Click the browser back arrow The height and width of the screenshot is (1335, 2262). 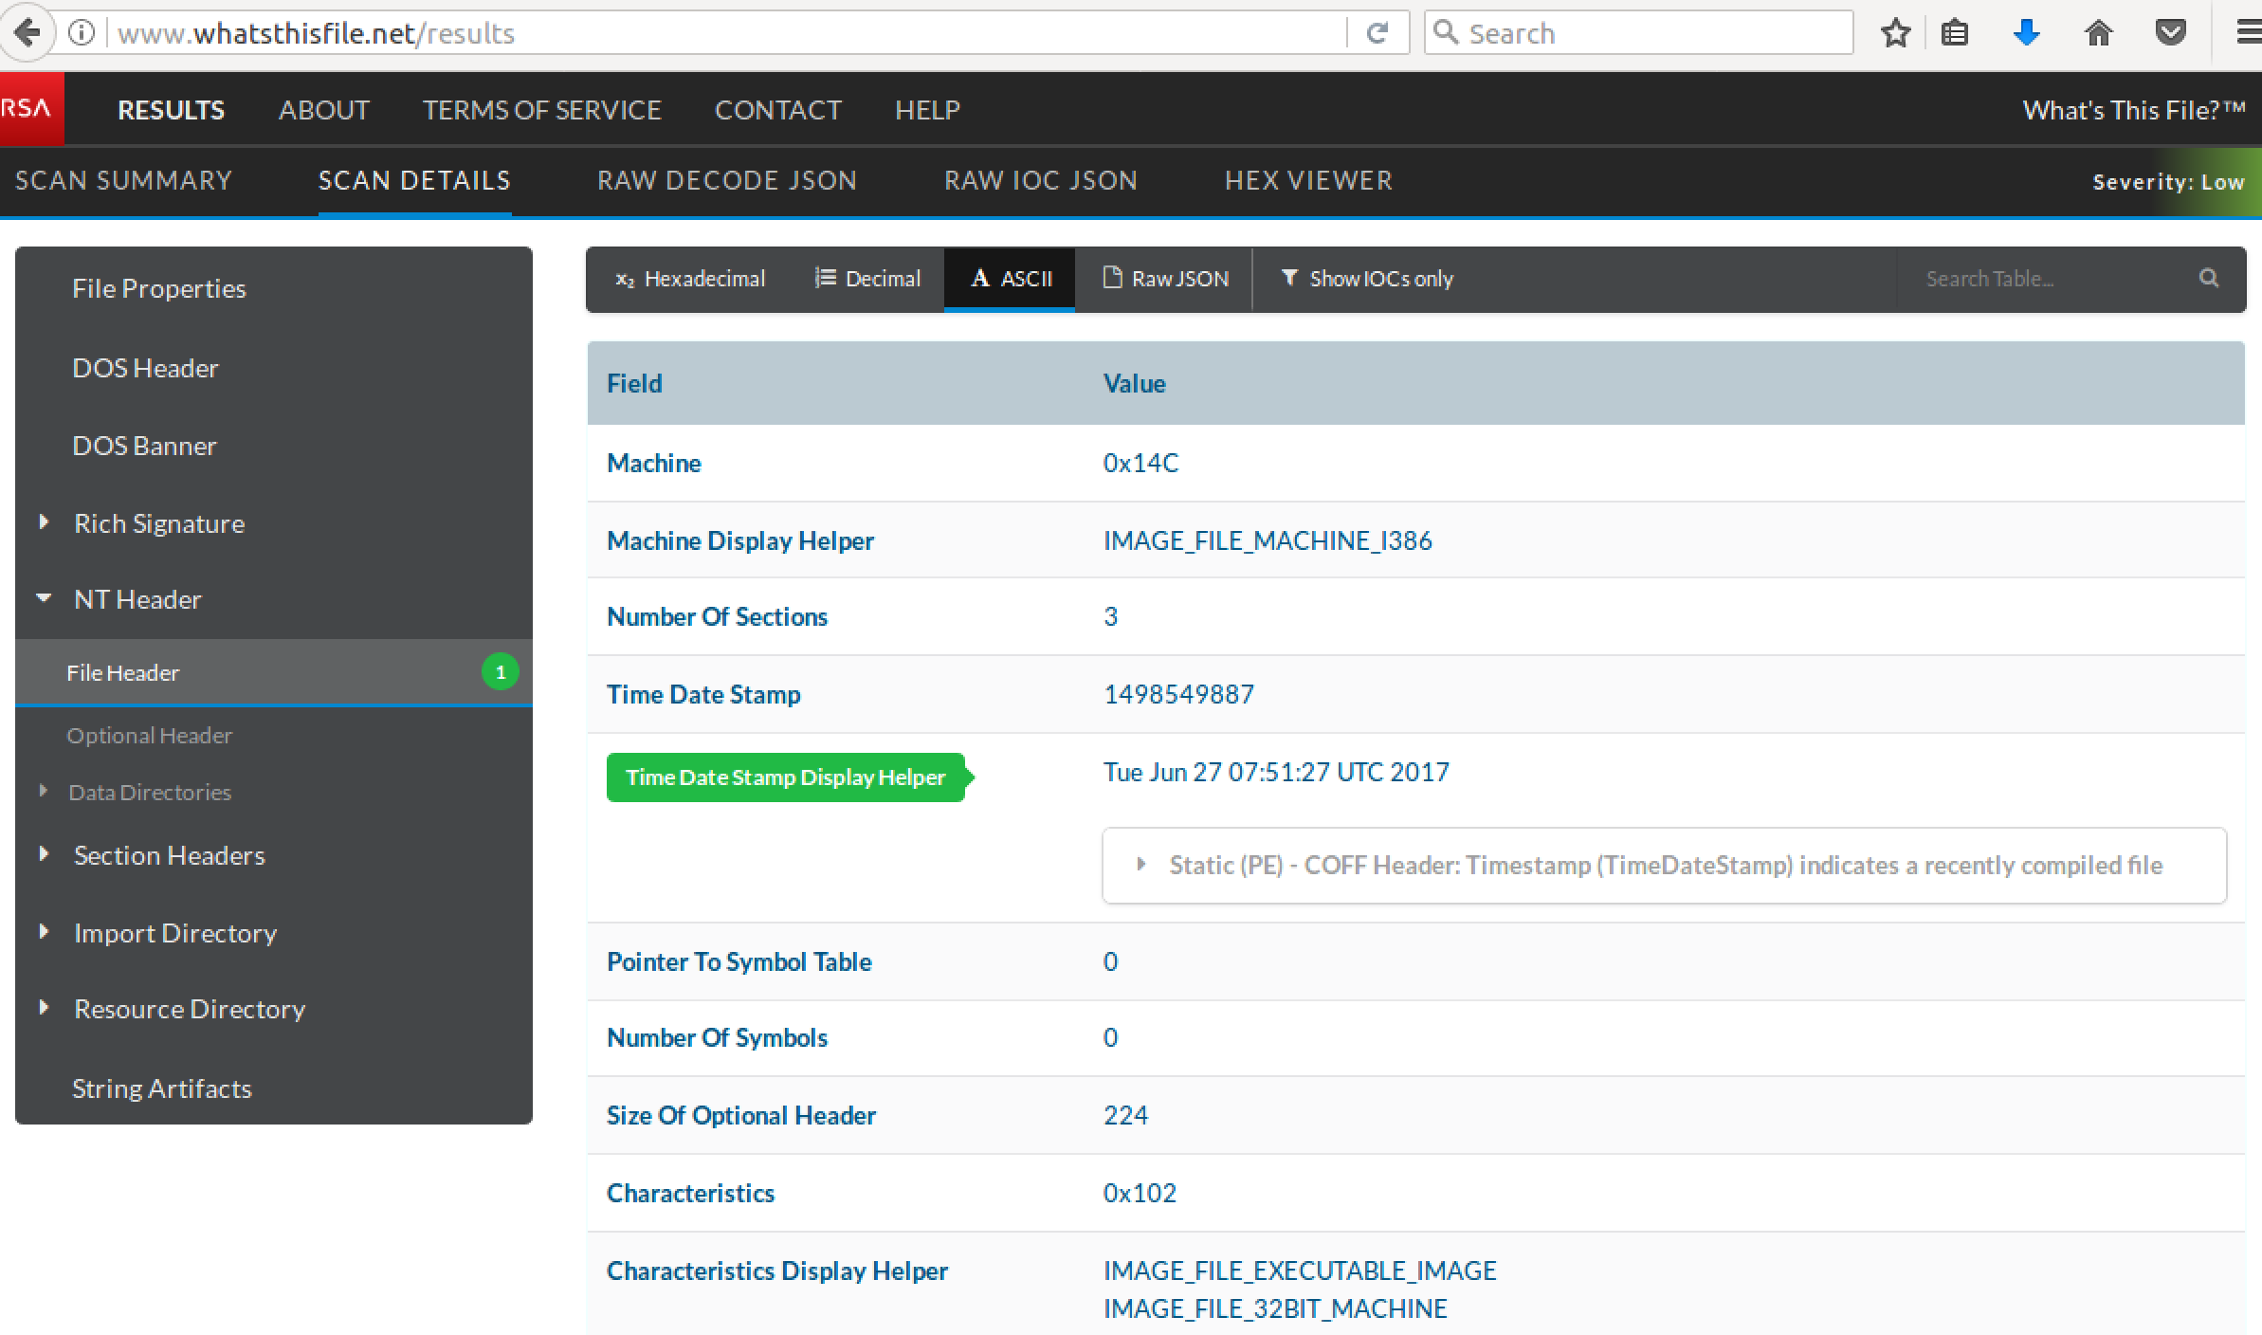click(x=27, y=33)
